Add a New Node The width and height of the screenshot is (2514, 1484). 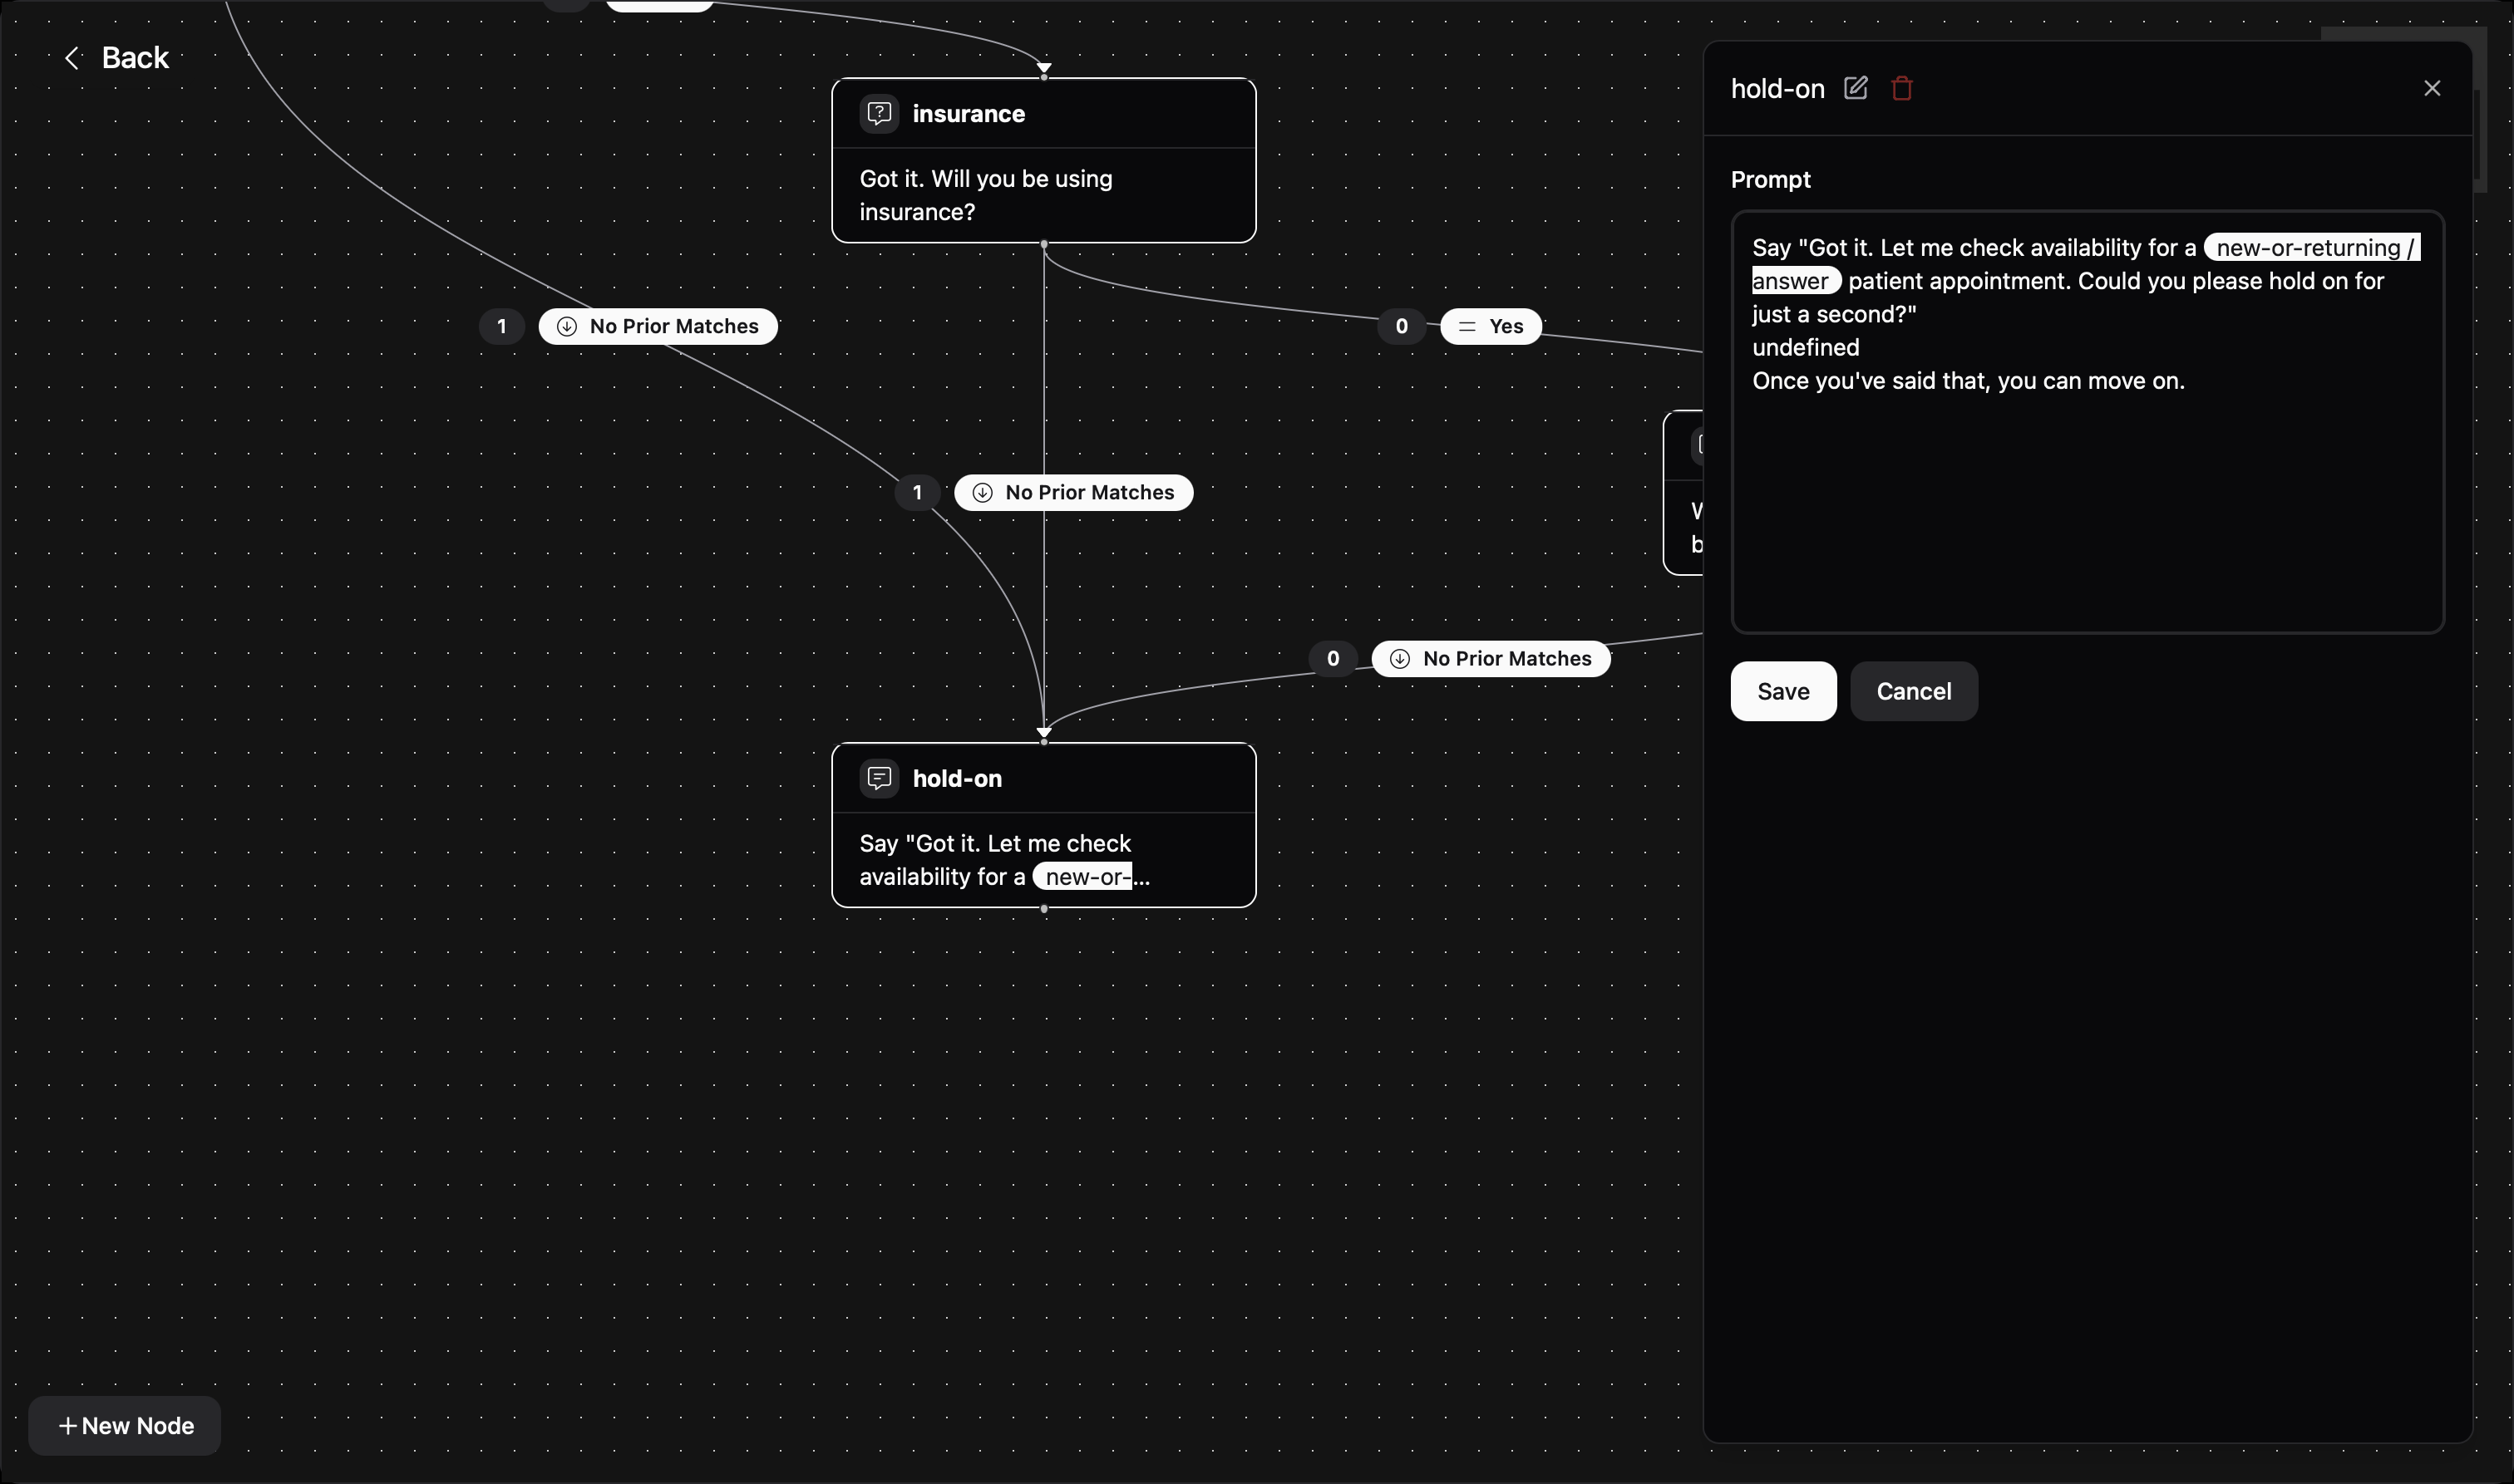click(x=125, y=1425)
